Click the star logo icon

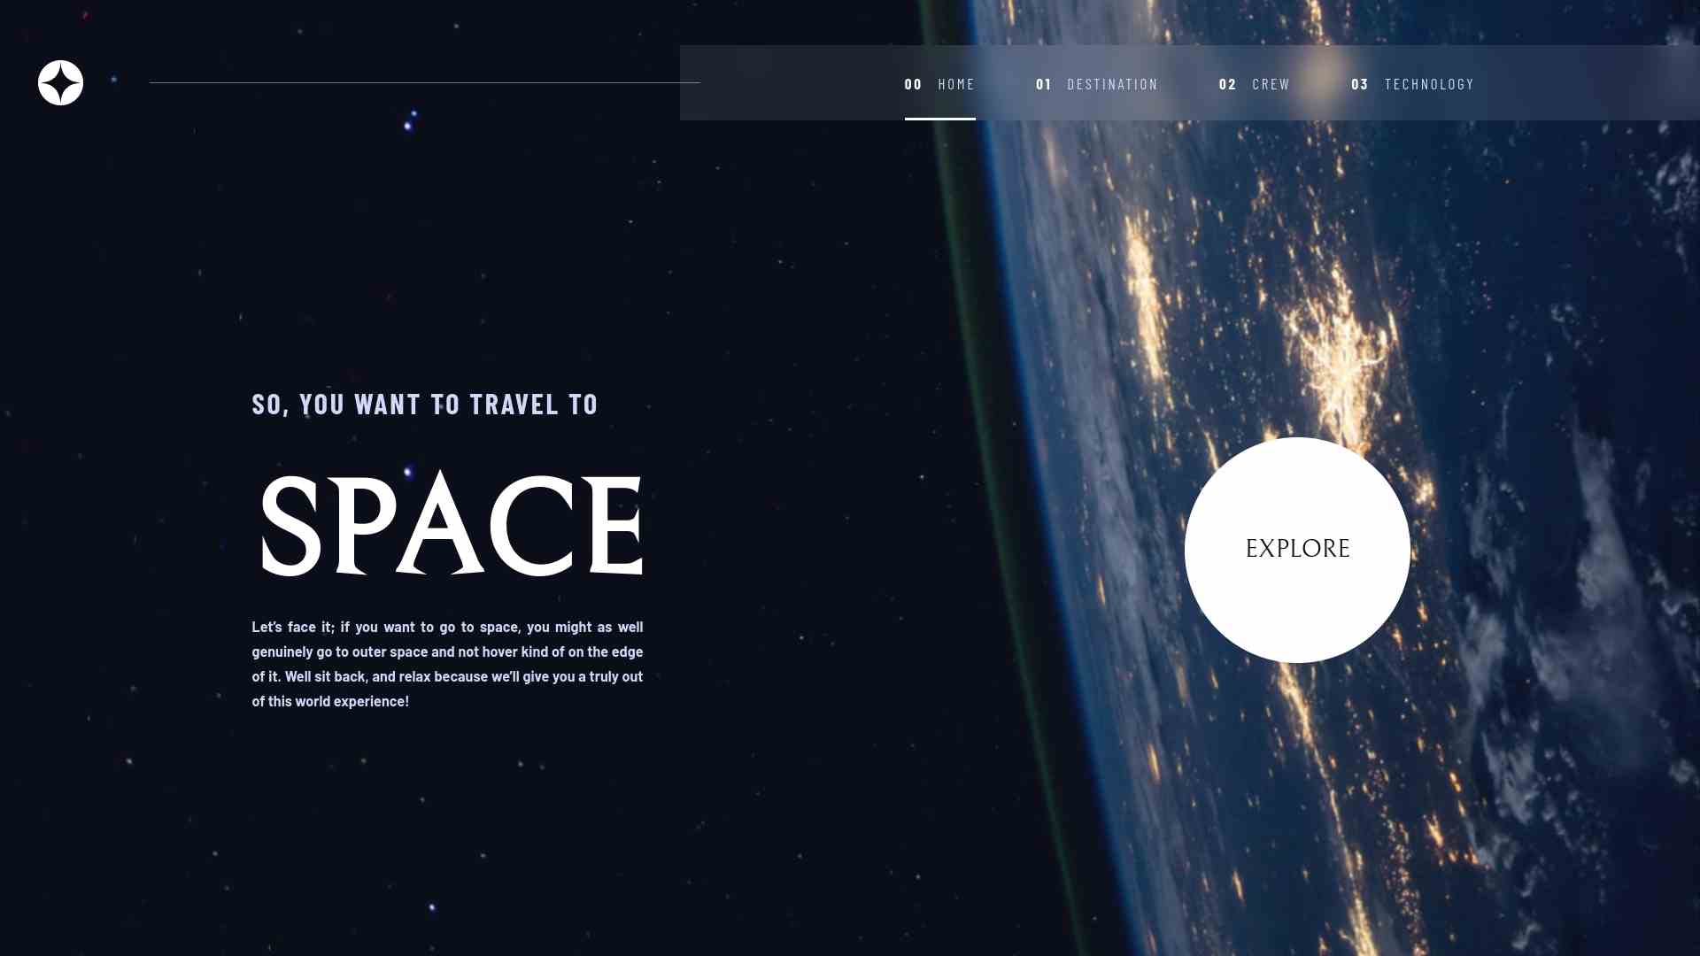click(x=60, y=83)
